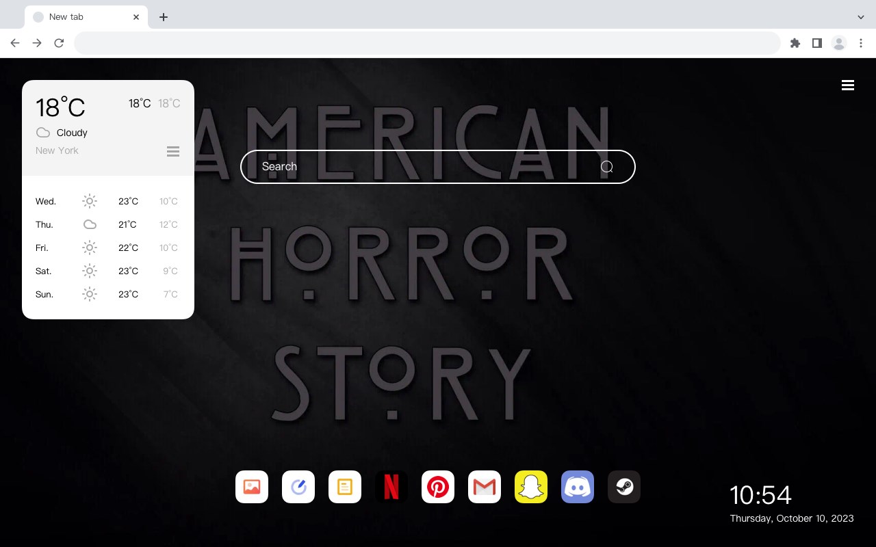Screen dimensions: 876x547
Task: Open the image gallery shortcut icon
Action: click(252, 487)
